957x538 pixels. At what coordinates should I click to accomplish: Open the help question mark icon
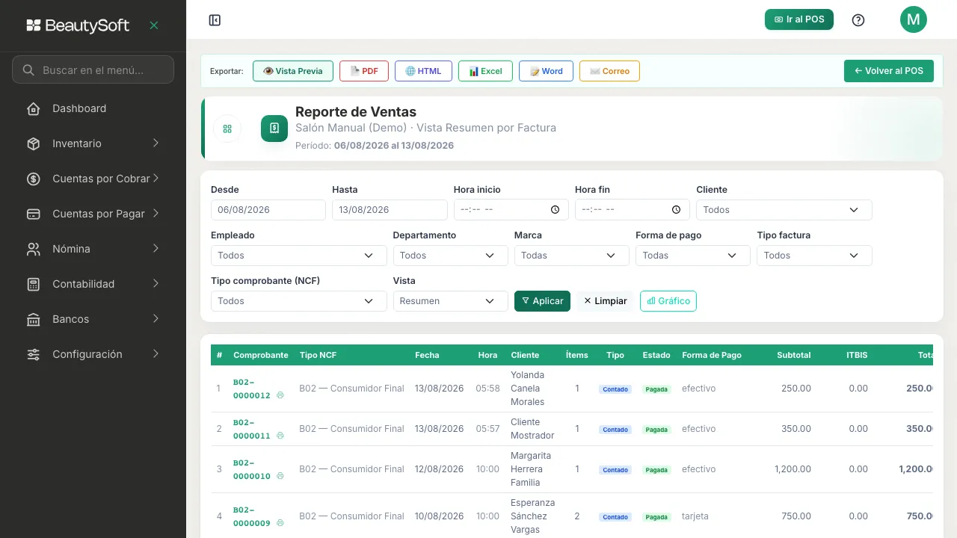point(858,20)
